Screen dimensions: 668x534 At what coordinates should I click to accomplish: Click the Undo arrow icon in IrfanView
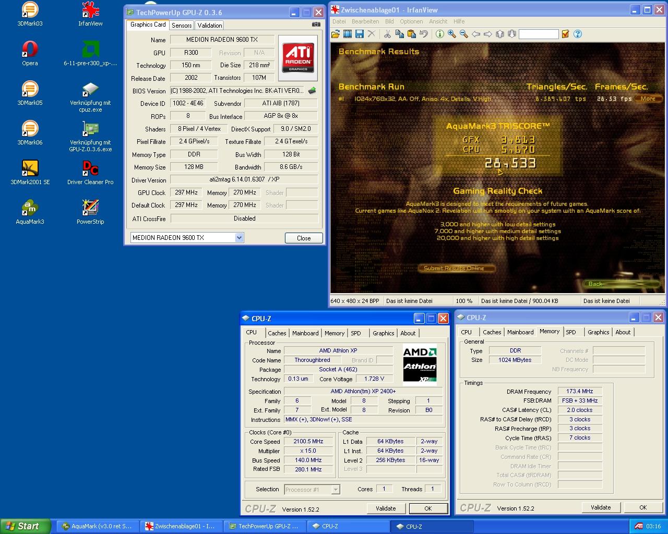pos(424,34)
